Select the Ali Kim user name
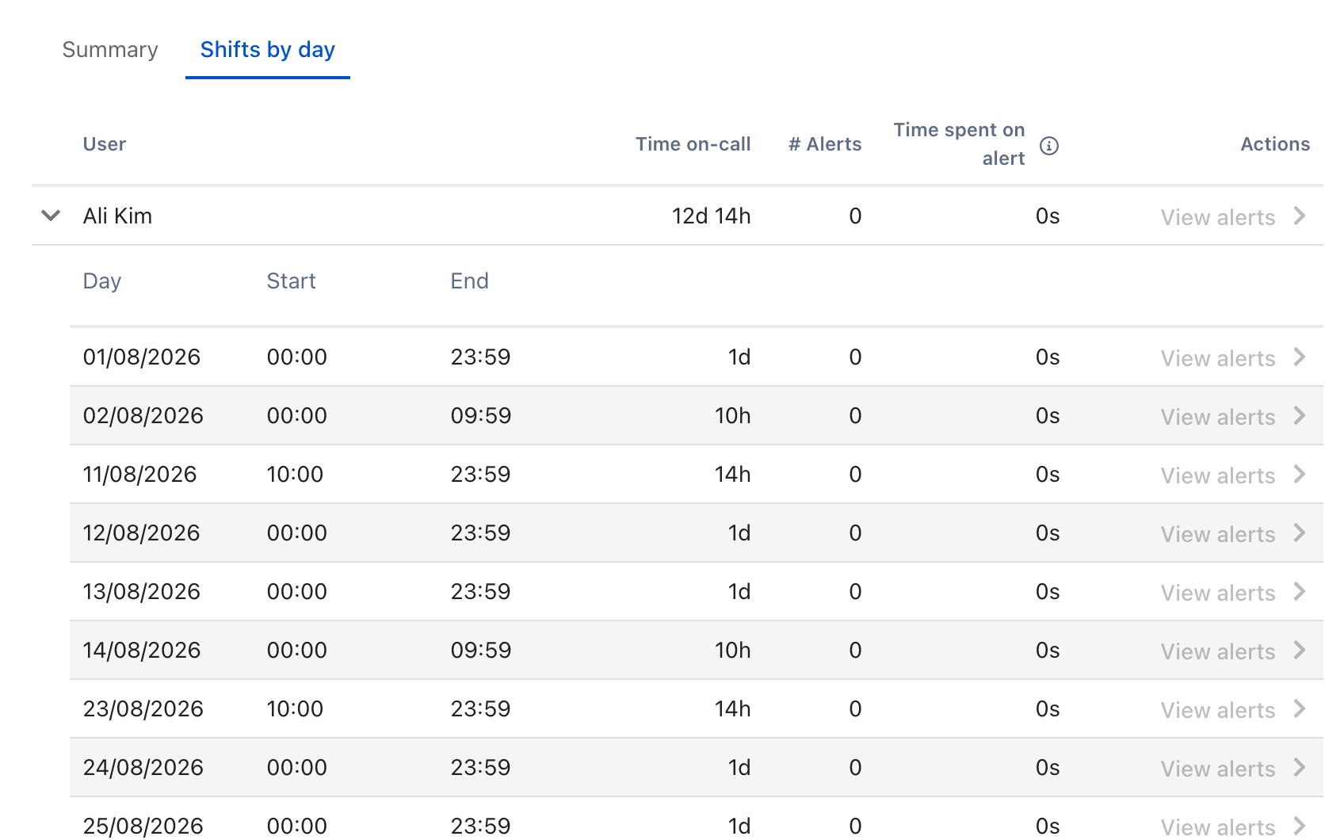This screenshot has width=1325, height=840. pos(117,216)
